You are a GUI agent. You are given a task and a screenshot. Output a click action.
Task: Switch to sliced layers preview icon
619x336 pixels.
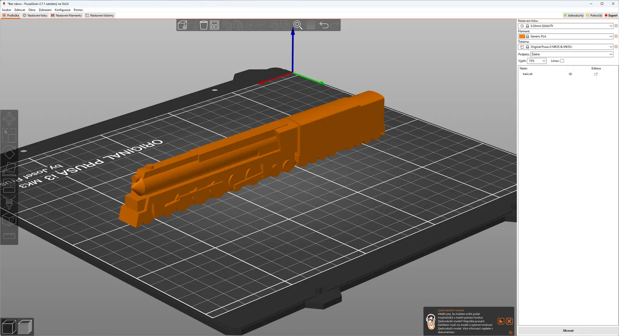(x=25, y=327)
